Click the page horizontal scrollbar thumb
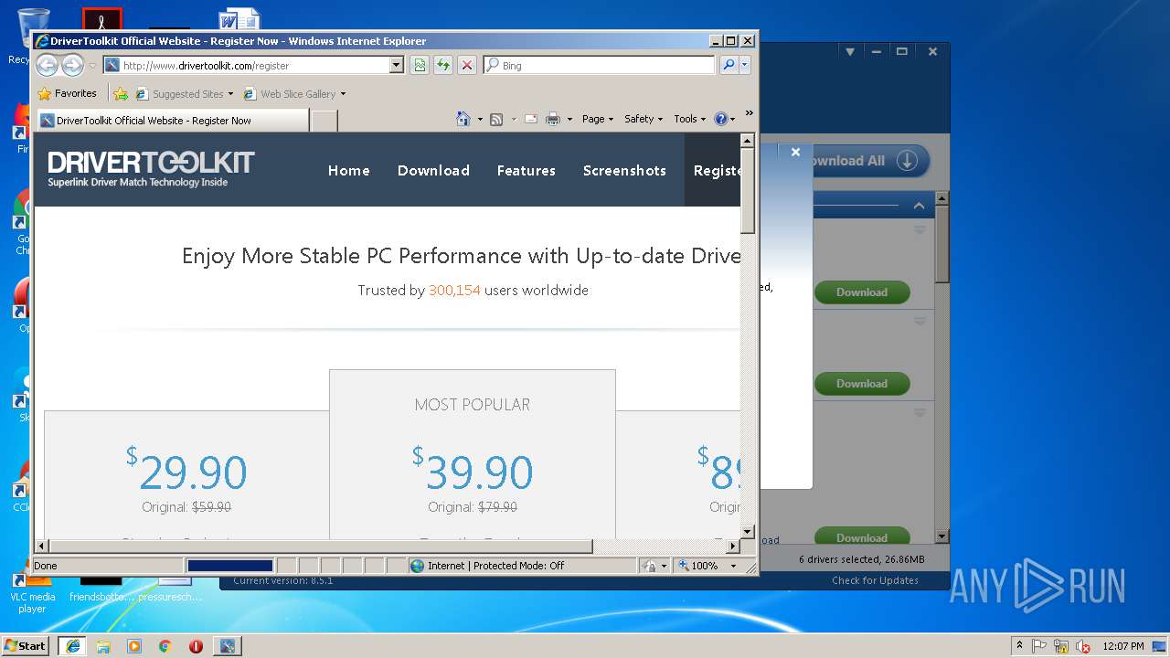 coord(320,546)
